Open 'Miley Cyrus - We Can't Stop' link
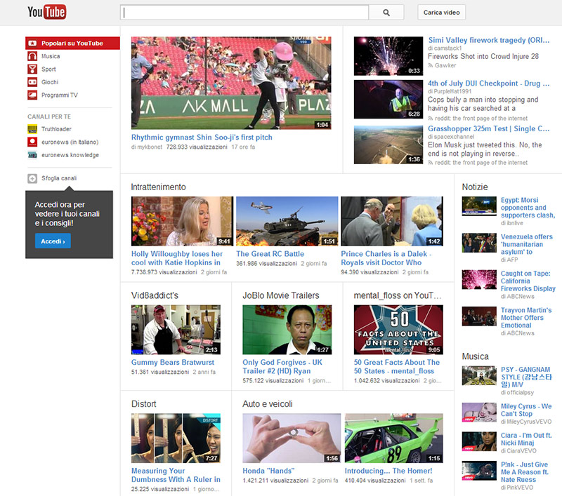This screenshot has height=496, width=562. 525,410
